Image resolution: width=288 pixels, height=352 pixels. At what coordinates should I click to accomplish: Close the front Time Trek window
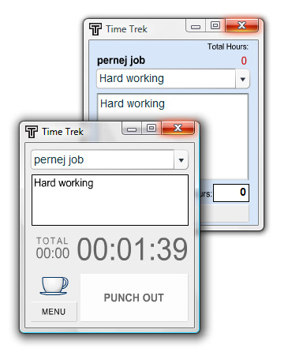pyautogui.click(x=178, y=128)
